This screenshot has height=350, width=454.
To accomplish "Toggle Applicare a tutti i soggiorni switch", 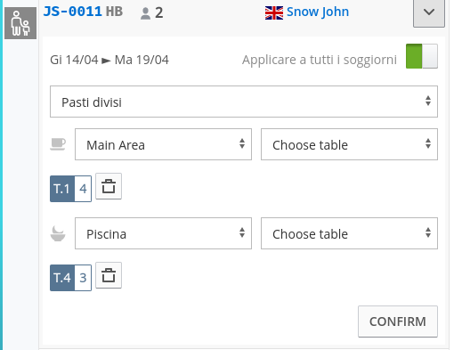I will click(422, 56).
